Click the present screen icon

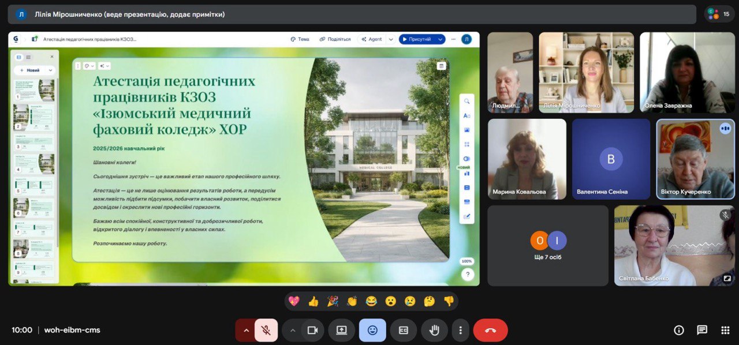click(341, 330)
